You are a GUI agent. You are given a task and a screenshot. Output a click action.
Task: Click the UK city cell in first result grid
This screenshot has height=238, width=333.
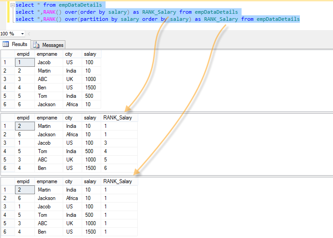coord(72,79)
